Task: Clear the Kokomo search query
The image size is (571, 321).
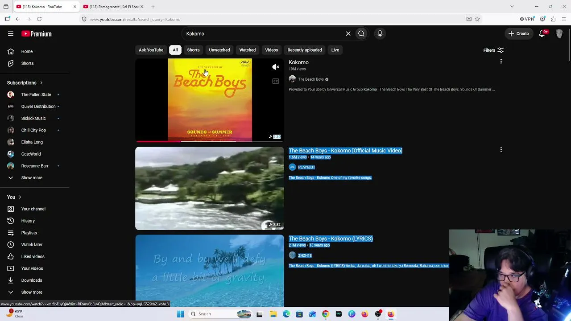Action: [348, 33]
